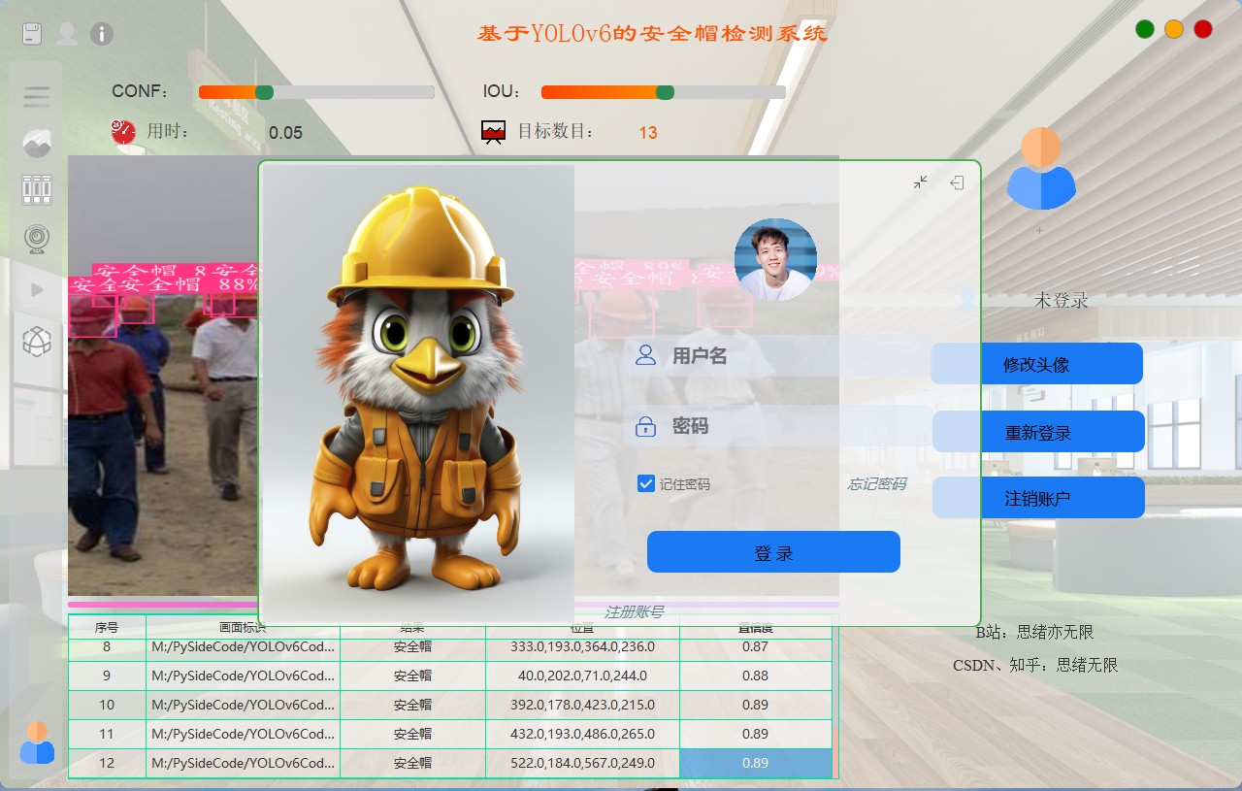The width and height of the screenshot is (1242, 791).
Task: Click the play button in the sidebar
Action: click(37, 289)
